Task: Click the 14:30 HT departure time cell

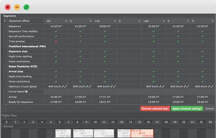Action: [56, 26]
